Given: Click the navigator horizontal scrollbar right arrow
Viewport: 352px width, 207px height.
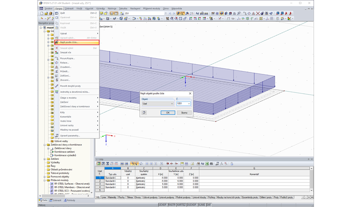Looking at the screenshot, I should 88,196.
